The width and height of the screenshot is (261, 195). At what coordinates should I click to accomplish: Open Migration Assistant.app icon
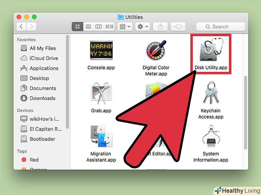(x=101, y=136)
